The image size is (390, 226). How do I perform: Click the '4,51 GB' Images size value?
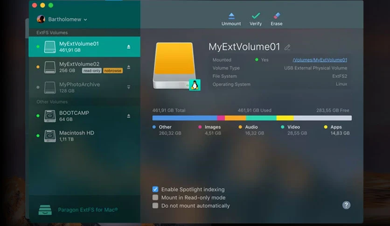213,133
